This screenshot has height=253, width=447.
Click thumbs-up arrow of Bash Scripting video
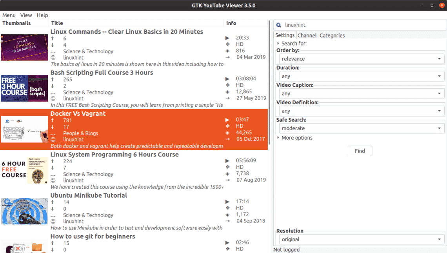pyautogui.click(x=53, y=79)
